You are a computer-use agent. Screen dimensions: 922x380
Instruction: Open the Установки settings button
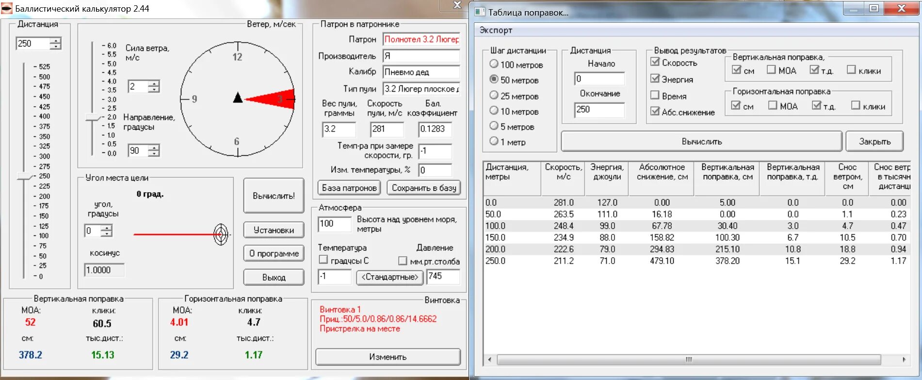[274, 230]
